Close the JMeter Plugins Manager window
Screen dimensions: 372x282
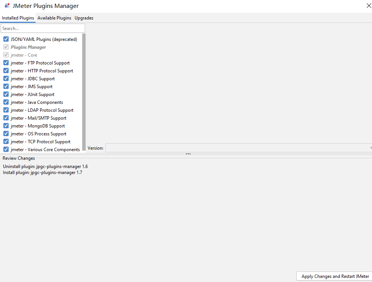pyautogui.click(x=369, y=6)
